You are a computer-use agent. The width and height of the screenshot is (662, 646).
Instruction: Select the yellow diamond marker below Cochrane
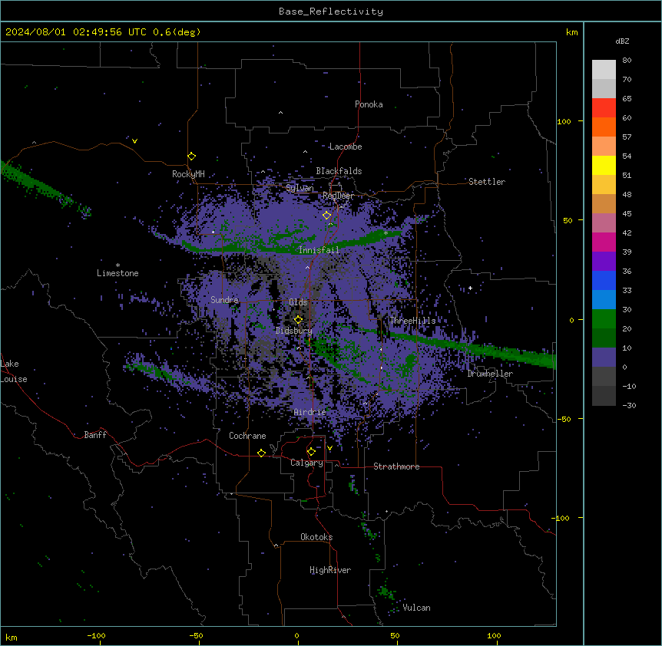pyautogui.click(x=261, y=453)
